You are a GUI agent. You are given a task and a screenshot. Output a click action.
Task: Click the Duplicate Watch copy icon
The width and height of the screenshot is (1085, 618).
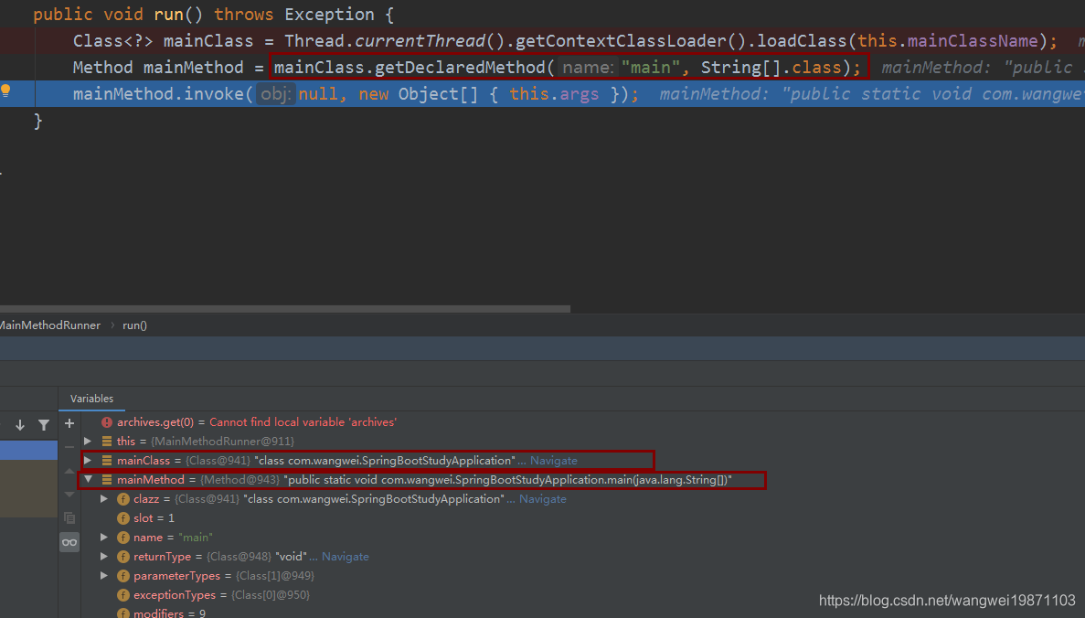point(69,517)
